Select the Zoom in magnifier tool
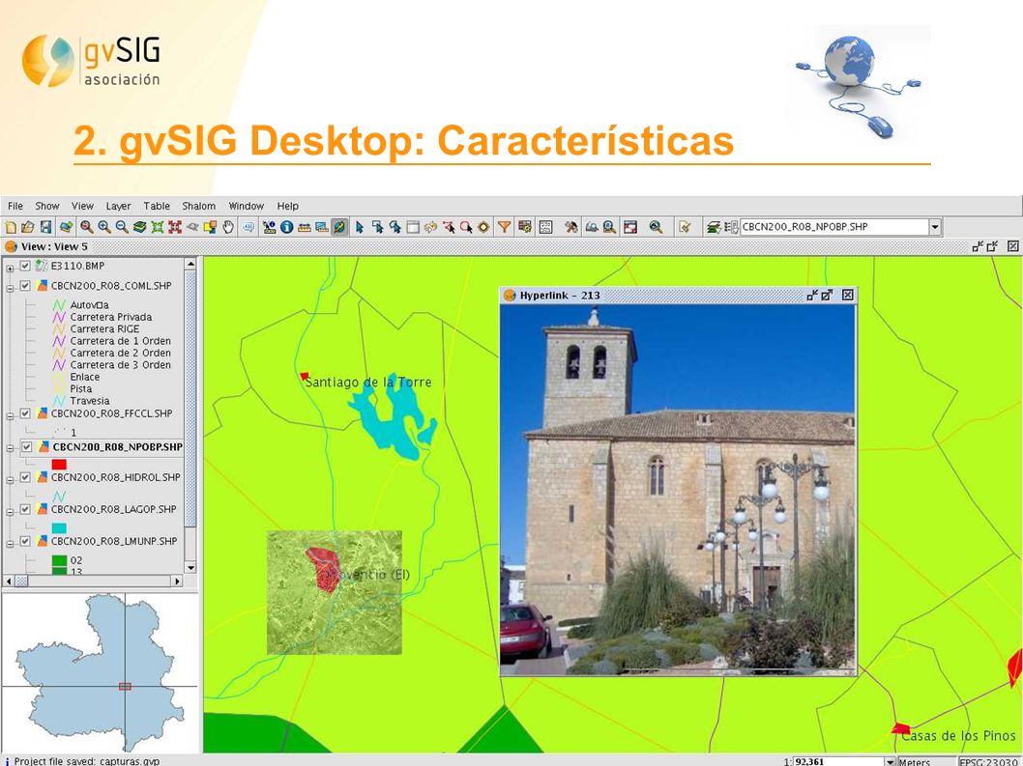 104,227
